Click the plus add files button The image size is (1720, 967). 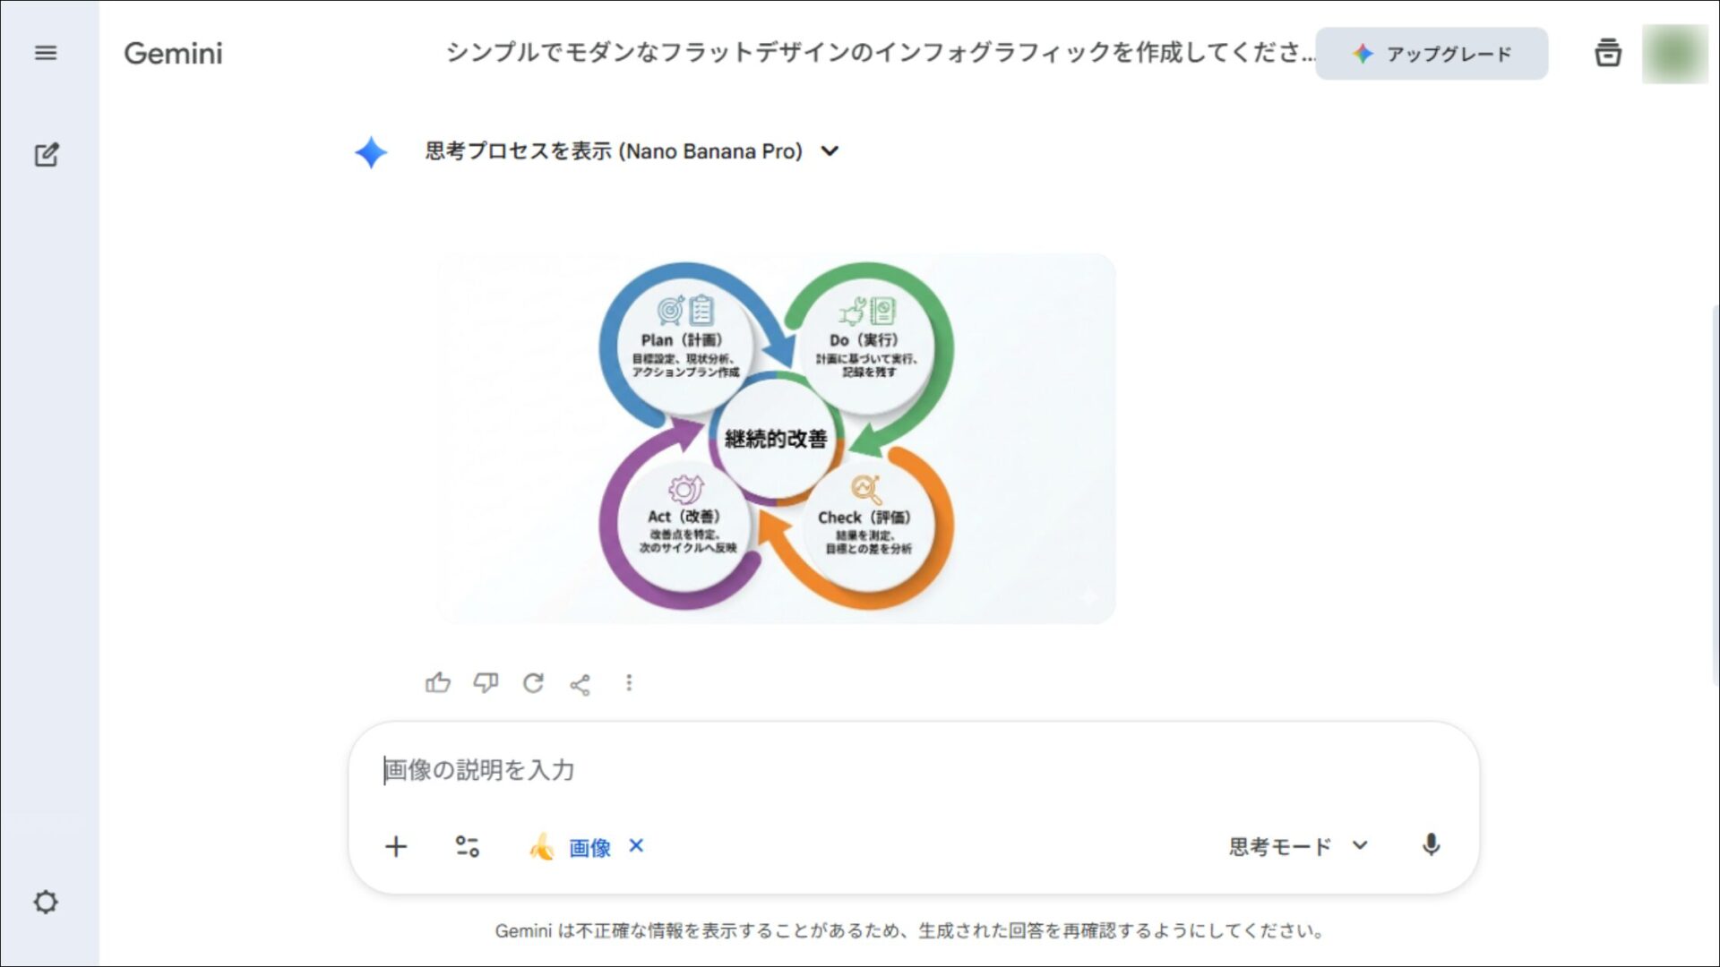pyautogui.click(x=396, y=846)
